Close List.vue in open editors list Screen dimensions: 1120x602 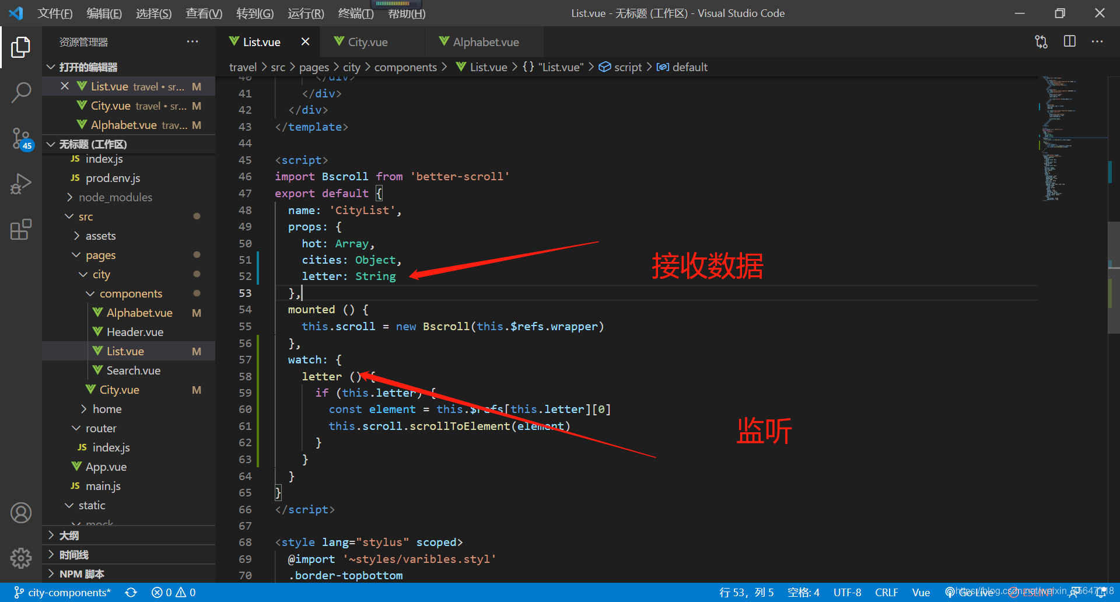pyautogui.click(x=65, y=86)
